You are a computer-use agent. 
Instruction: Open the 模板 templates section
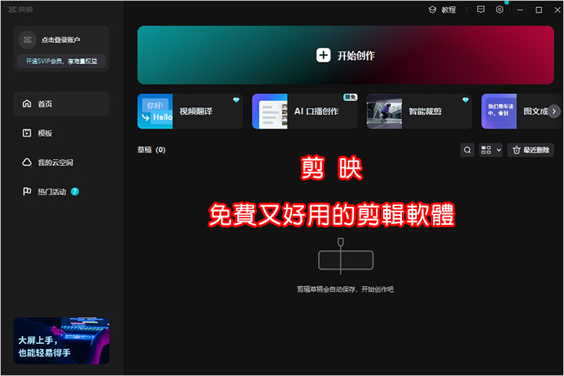point(61,133)
